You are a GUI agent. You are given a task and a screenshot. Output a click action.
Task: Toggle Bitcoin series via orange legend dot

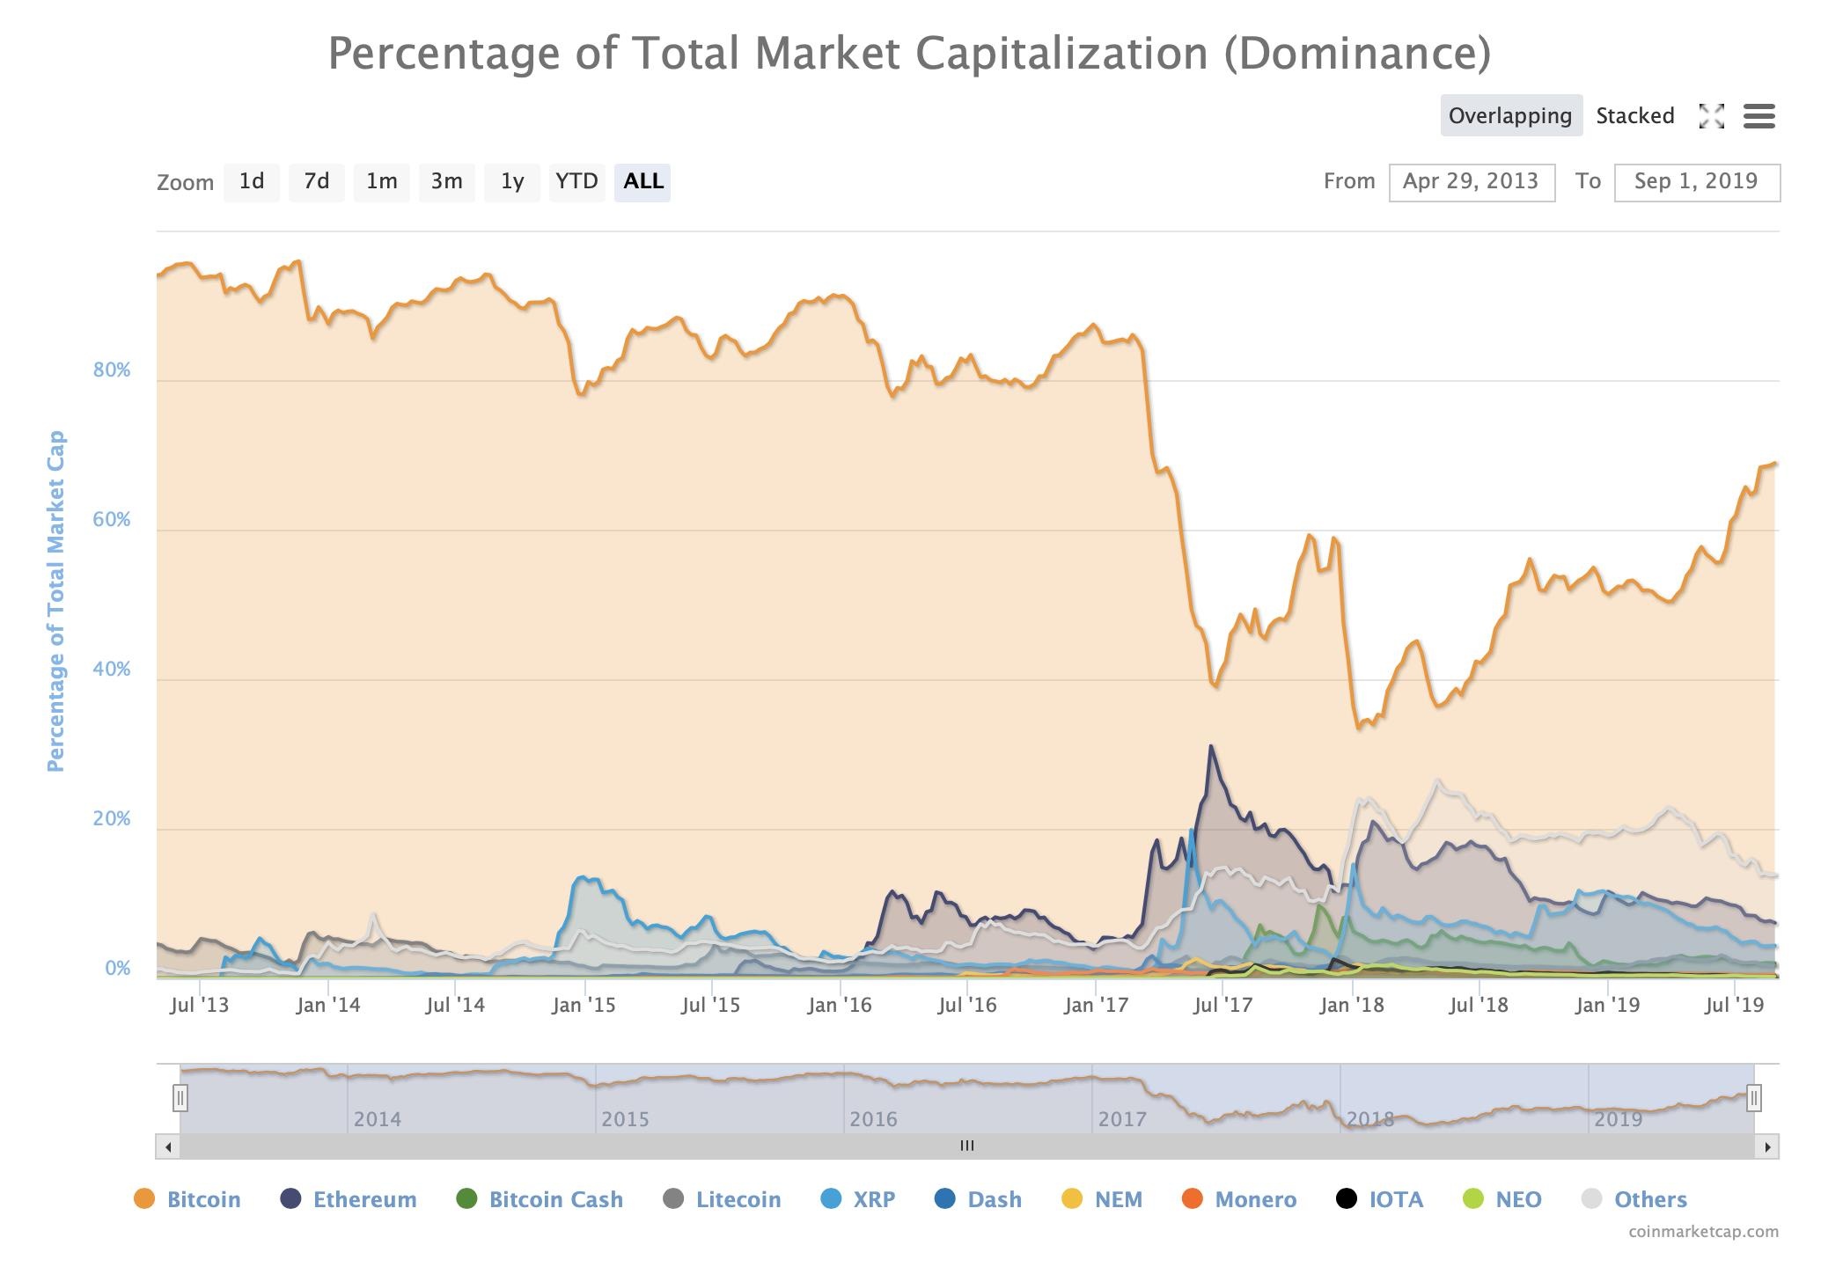(x=144, y=1199)
